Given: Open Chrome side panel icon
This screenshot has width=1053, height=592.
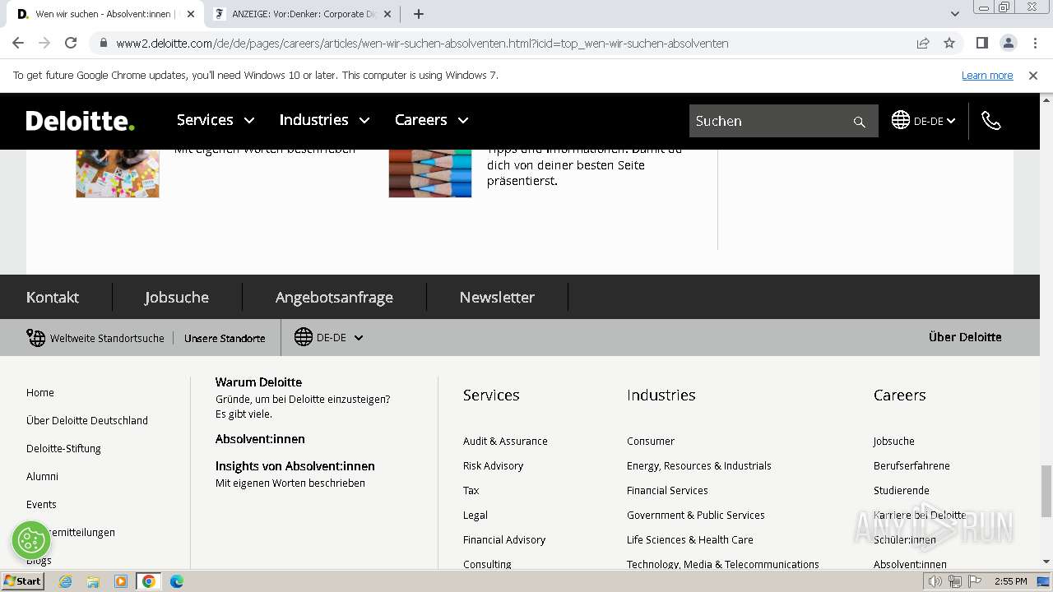Looking at the screenshot, I should (x=981, y=43).
